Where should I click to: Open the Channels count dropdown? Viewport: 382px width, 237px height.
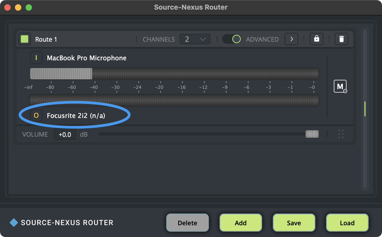click(x=195, y=39)
